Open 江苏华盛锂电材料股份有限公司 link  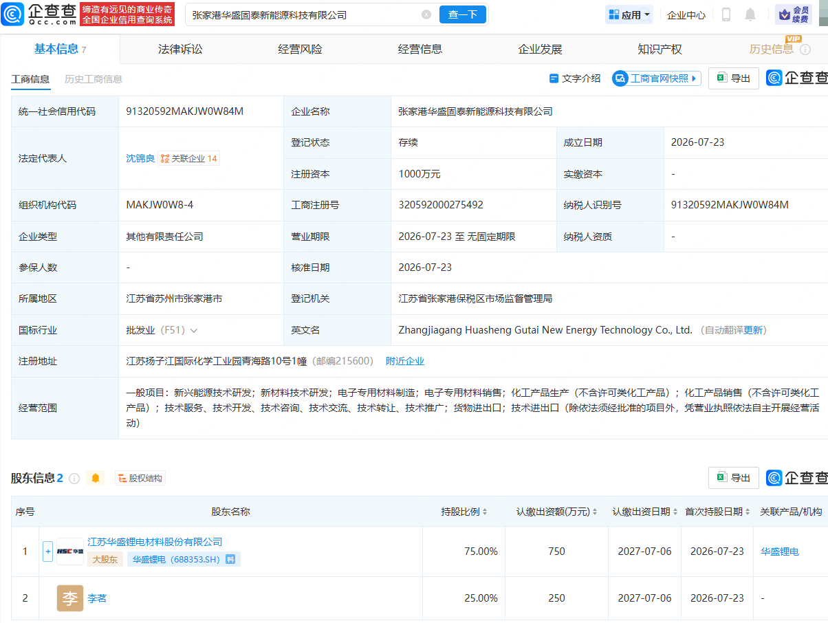click(155, 542)
